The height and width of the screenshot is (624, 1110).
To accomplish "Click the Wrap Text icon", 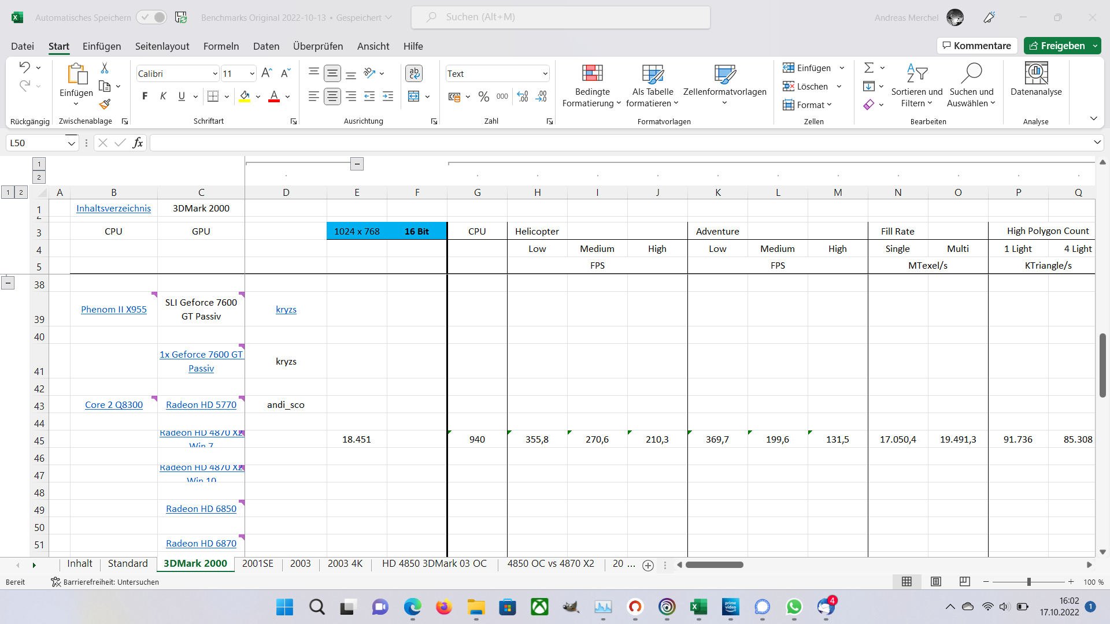I will click(414, 73).
